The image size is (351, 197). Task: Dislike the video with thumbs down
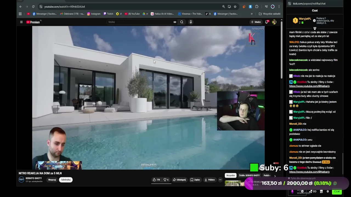click(166, 180)
